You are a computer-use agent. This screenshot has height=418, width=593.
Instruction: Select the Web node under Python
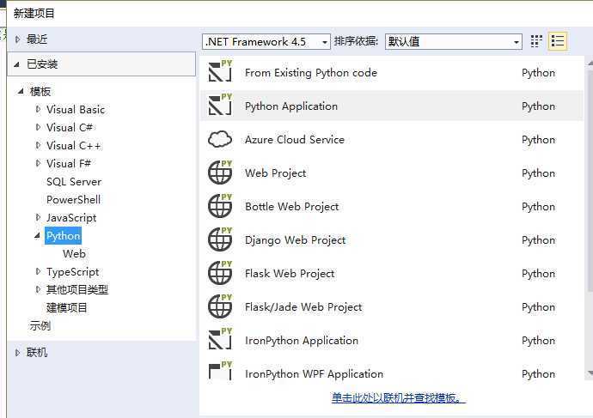click(x=74, y=253)
